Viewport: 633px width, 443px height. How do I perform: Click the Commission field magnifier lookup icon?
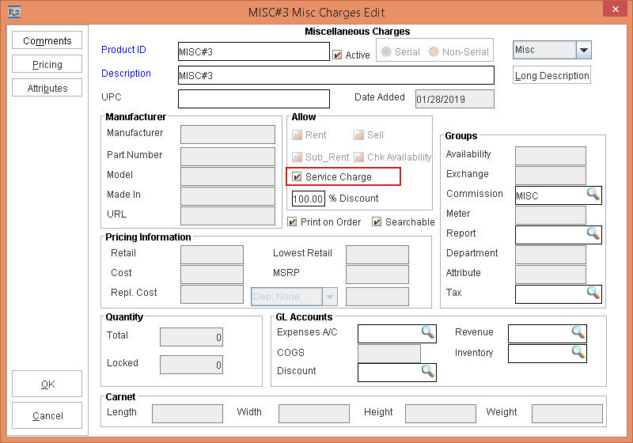pyautogui.click(x=593, y=194)
